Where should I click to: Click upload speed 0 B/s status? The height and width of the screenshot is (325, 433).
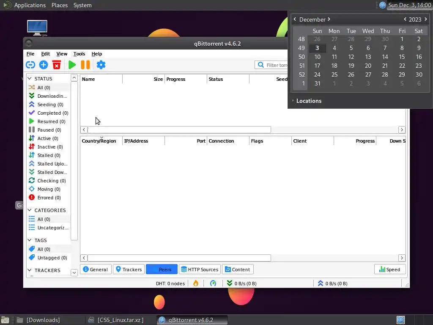332,284
